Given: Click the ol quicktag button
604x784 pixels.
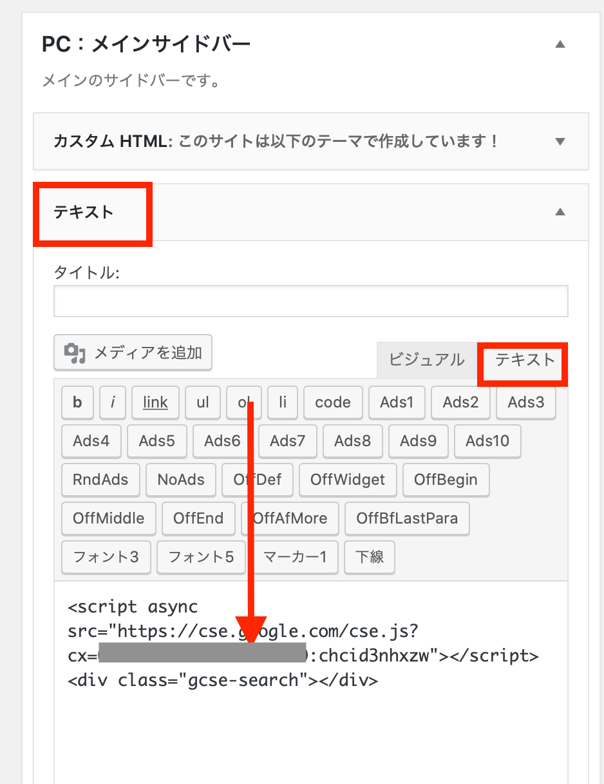Looking at the screenshot, I should pos(244,402).
